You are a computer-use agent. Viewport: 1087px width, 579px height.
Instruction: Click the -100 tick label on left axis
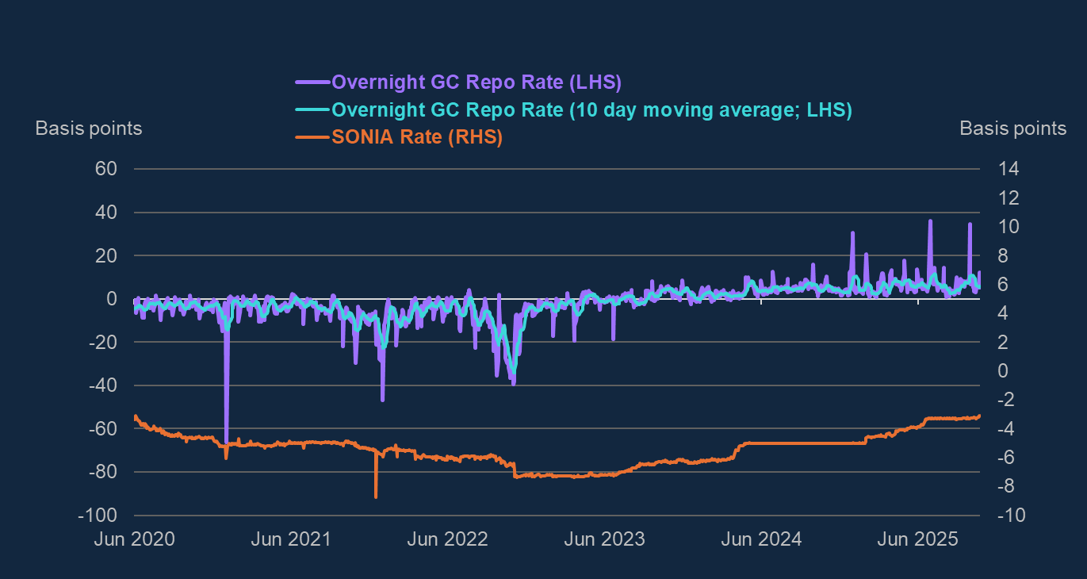(x=99, y=516)
